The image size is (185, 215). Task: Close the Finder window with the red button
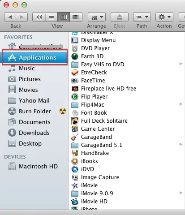click(6, 5)
